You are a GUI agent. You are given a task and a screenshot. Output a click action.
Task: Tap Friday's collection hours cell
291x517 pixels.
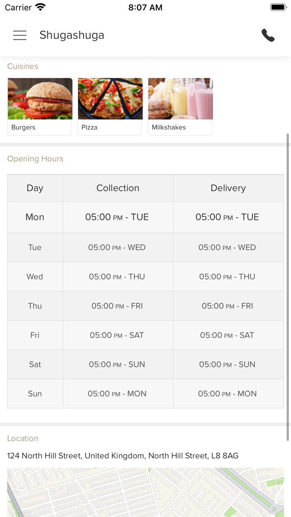(117, 335)
